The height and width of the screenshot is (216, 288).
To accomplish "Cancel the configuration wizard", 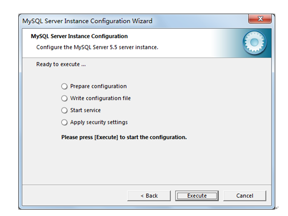I will tap(245, 196).
